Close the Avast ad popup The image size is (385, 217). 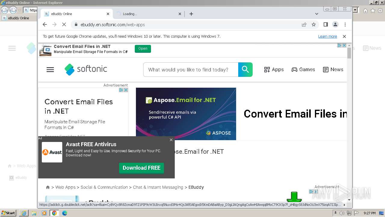(x=171, y=140)
